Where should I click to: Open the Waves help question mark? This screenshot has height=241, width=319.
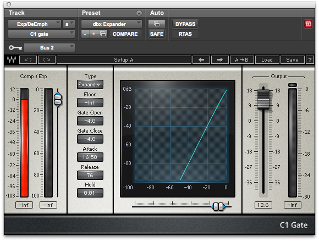pos(310,60)
